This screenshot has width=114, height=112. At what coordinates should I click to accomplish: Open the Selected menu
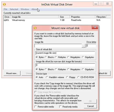click(14, 9)
